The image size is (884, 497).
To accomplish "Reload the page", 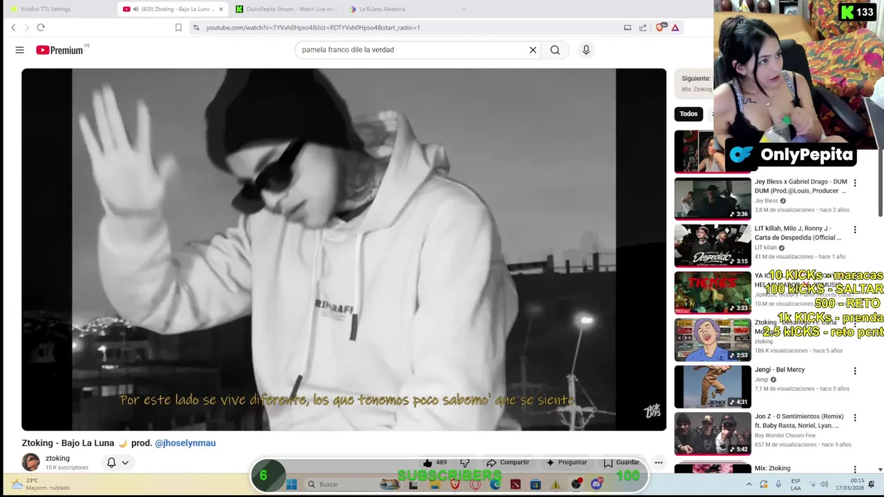I will click(x=41, y=28).
